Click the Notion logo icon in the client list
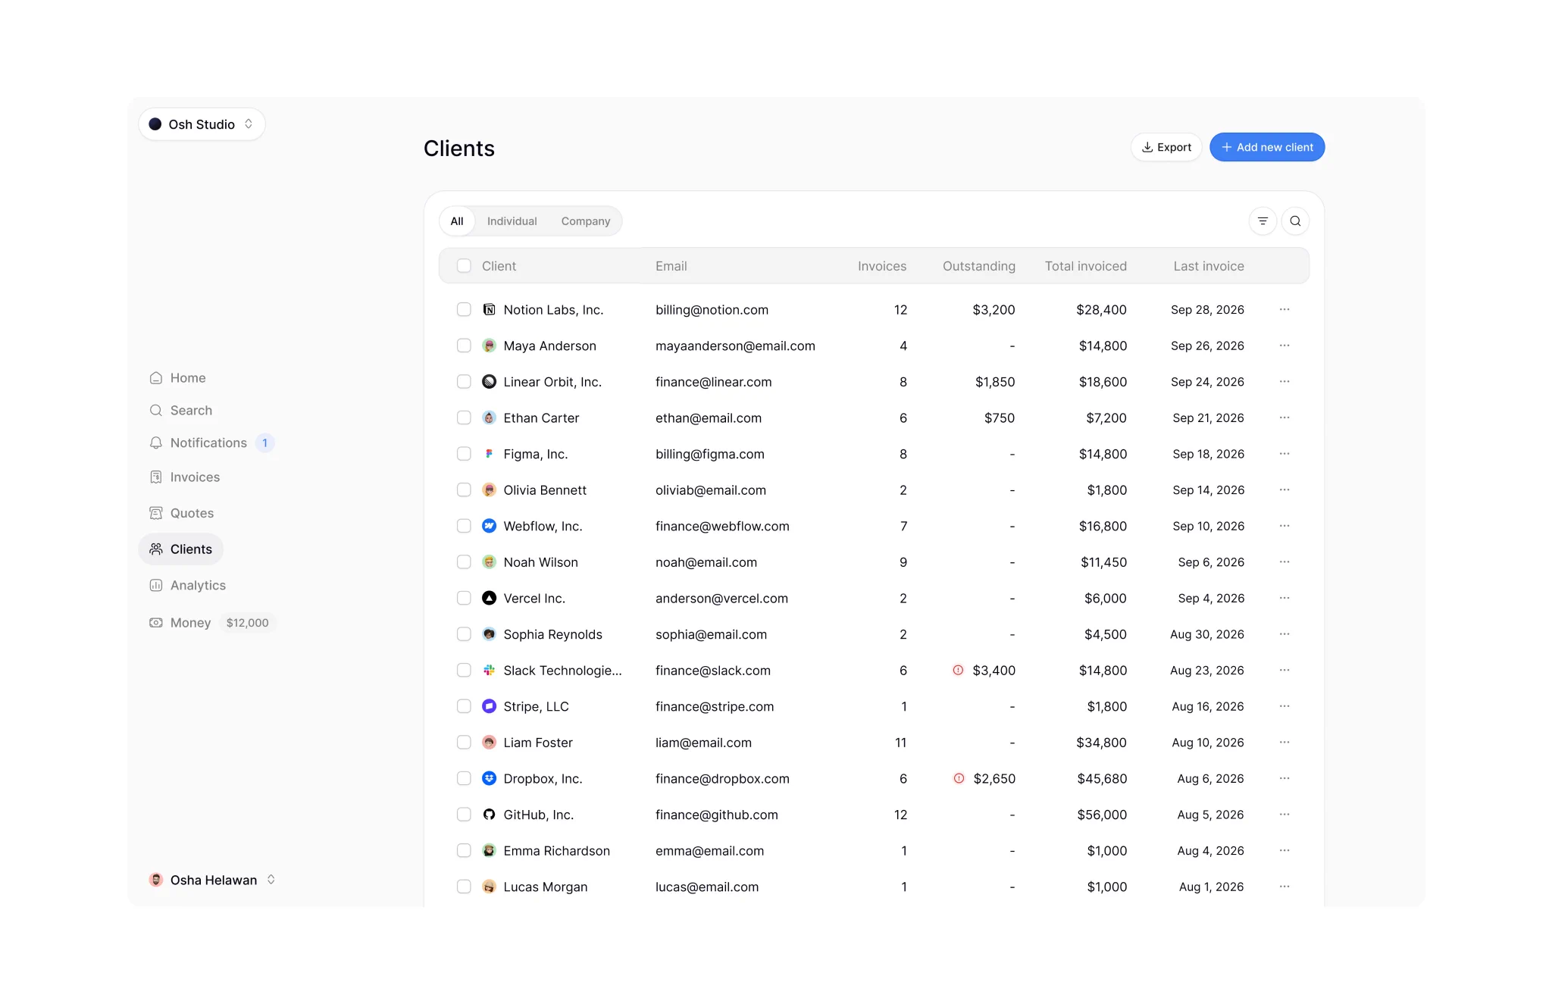This screenshot has height=1004, width=1552. pyautogui.click(x=489, y=309)
